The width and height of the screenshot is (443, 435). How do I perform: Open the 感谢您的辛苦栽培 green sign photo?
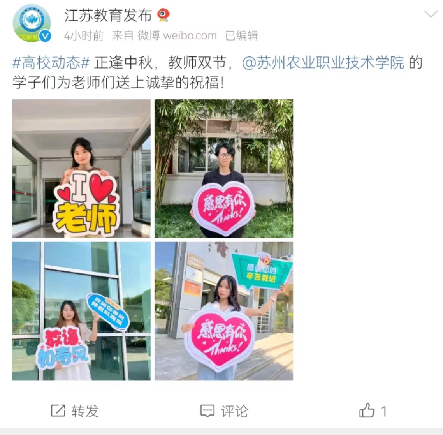(224, 311)
